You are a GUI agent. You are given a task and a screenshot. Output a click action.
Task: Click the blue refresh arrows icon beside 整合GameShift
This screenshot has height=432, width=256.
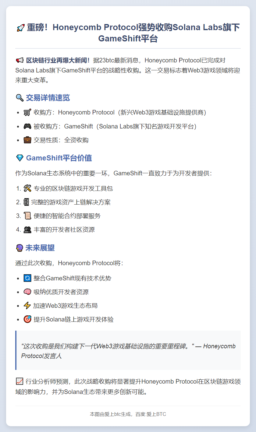point(27,278)
